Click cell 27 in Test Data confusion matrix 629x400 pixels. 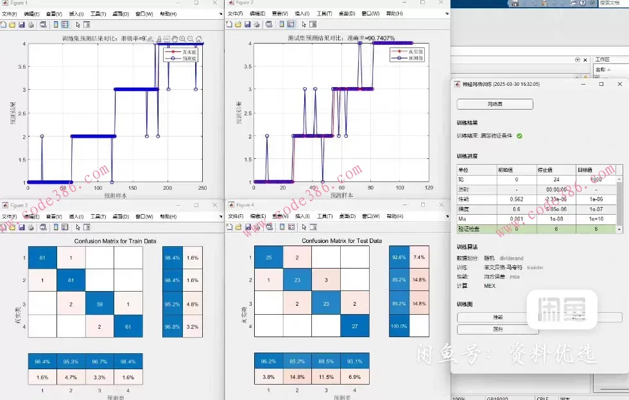[354, 326]
